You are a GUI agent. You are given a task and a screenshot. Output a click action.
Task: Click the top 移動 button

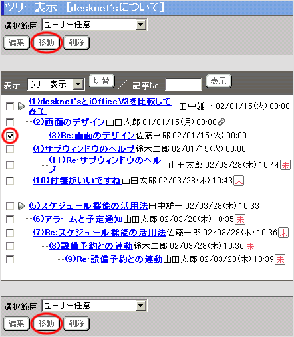[46, 42]
